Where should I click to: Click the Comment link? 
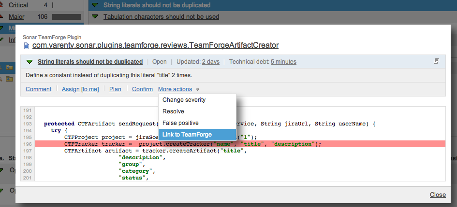click(39, 89)
